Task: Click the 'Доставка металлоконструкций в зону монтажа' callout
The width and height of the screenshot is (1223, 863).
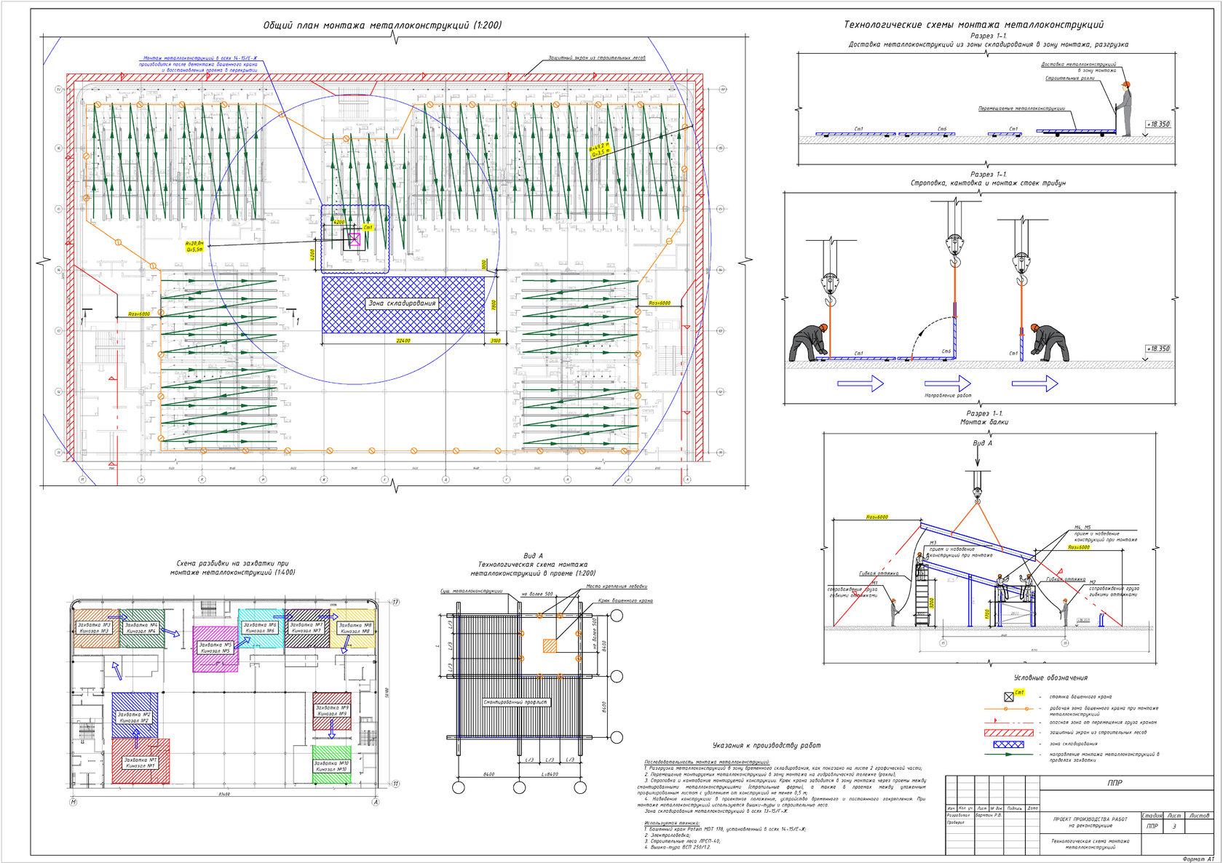Action: 1078,67
